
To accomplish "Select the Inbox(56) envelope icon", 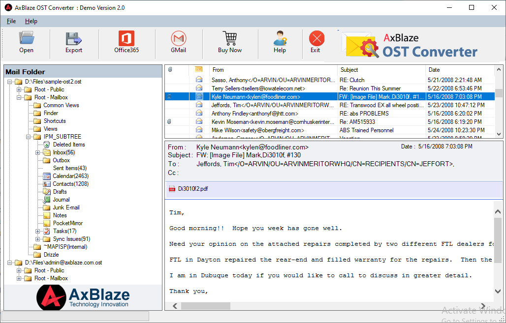I will (47, 152).
